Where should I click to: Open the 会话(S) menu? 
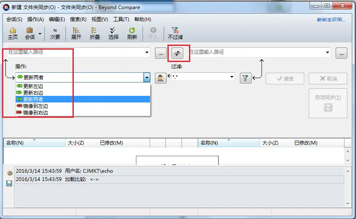pos(14,19)
